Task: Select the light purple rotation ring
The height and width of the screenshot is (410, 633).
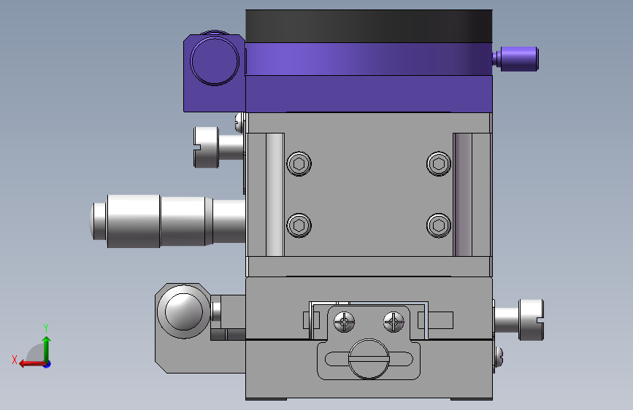Action: [369, 59]
